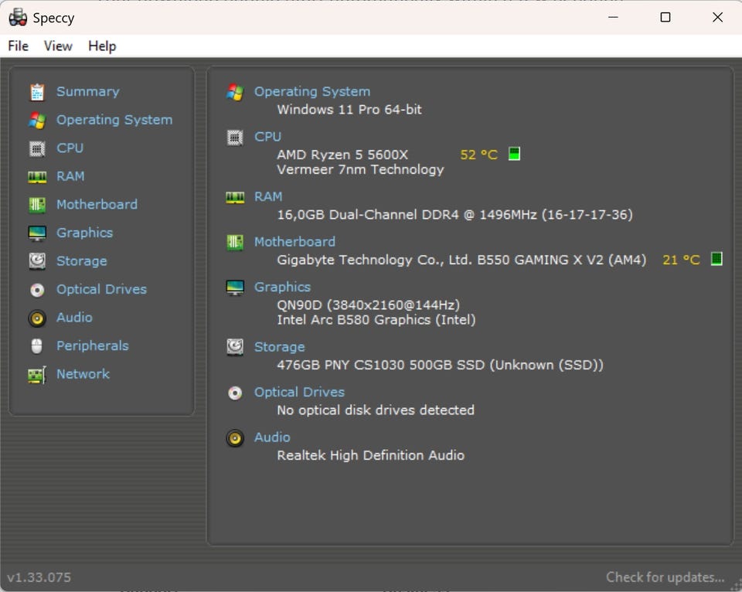Open Storage via its hard drive icon
Viewport: 742px width, 592px height.
[x=36, y=261]
